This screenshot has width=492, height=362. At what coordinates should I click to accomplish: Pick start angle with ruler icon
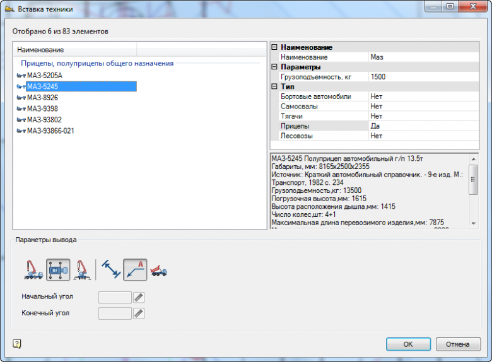139,298
